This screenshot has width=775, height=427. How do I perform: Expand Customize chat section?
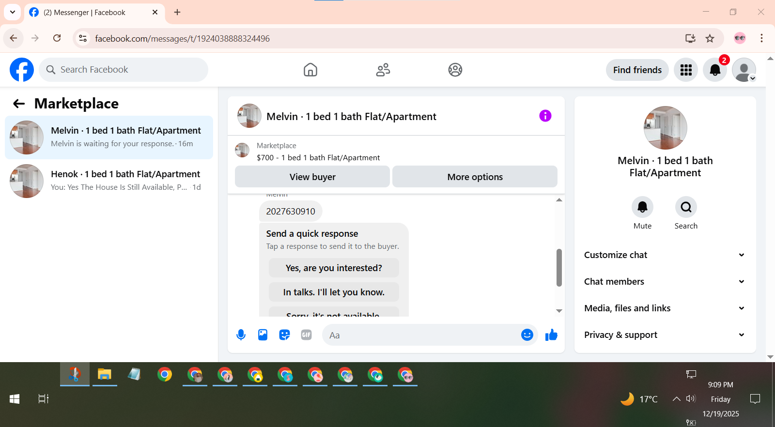click(x=665, y=255)
